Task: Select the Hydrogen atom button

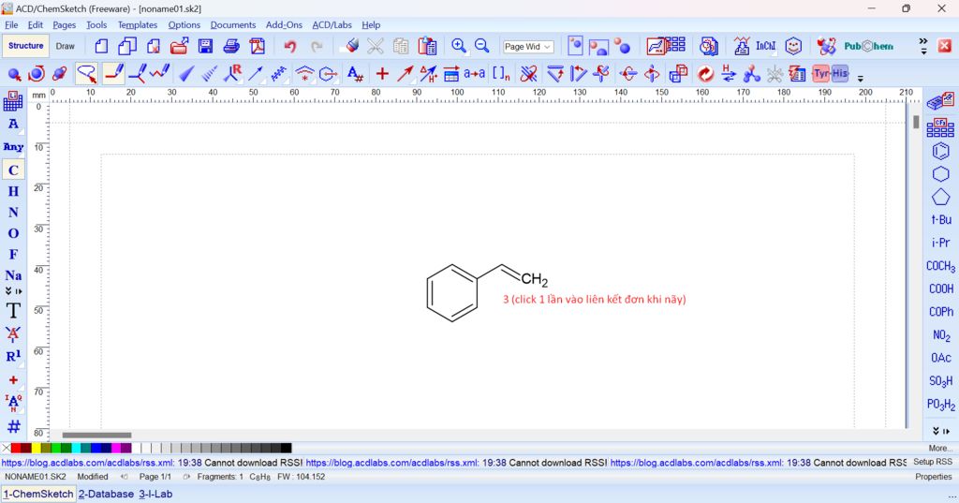Action: pyautogui.click(x=13, y=191)
